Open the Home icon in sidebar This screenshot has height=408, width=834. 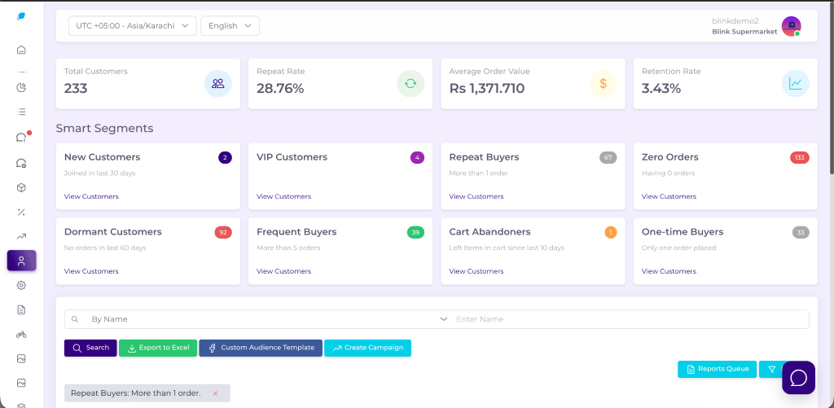click(x=21, y=50)
